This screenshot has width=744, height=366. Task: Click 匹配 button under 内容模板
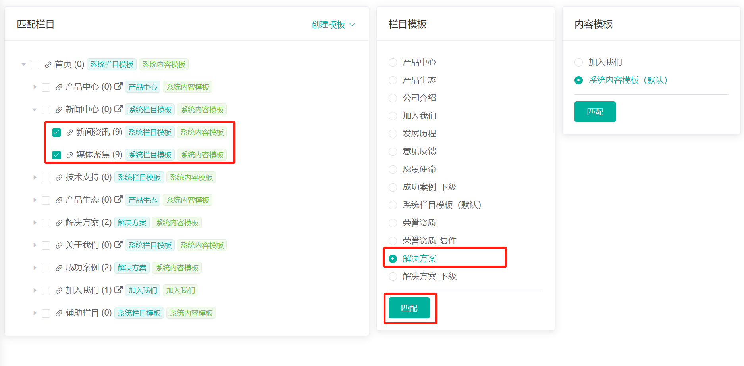pyautogui.click(x=595, y=112)
